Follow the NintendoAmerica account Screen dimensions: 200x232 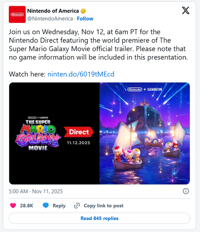tap(85, 19)
